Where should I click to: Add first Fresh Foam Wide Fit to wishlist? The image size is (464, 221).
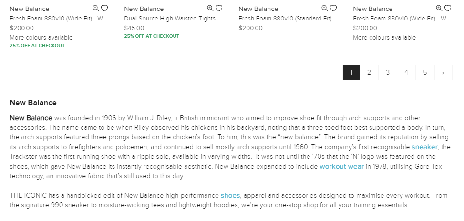click(x=104, y=8)
